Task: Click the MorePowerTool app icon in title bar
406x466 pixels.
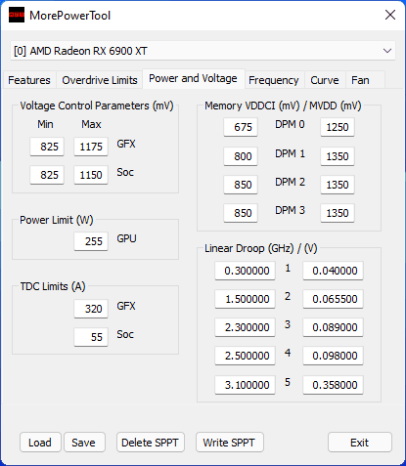Action: (x=17, y=15)
